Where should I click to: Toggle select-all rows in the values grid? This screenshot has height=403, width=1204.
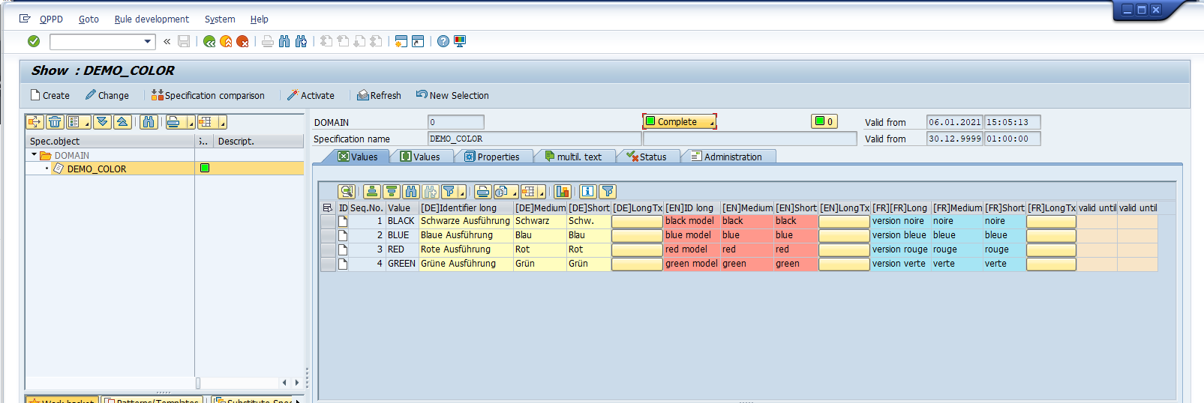coord(327,208)
